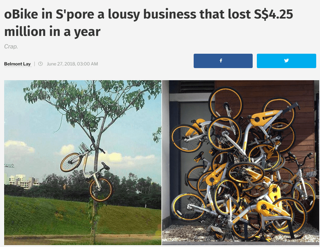Click the black saddle of the tree bike
Image resolution: width=320 pixels, height=247 pixels.
click(x=105, y=166)
